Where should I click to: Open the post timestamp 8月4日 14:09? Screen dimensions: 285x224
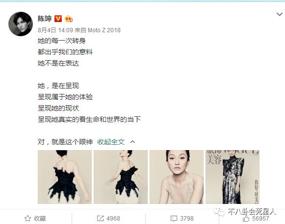coord(55,30)
